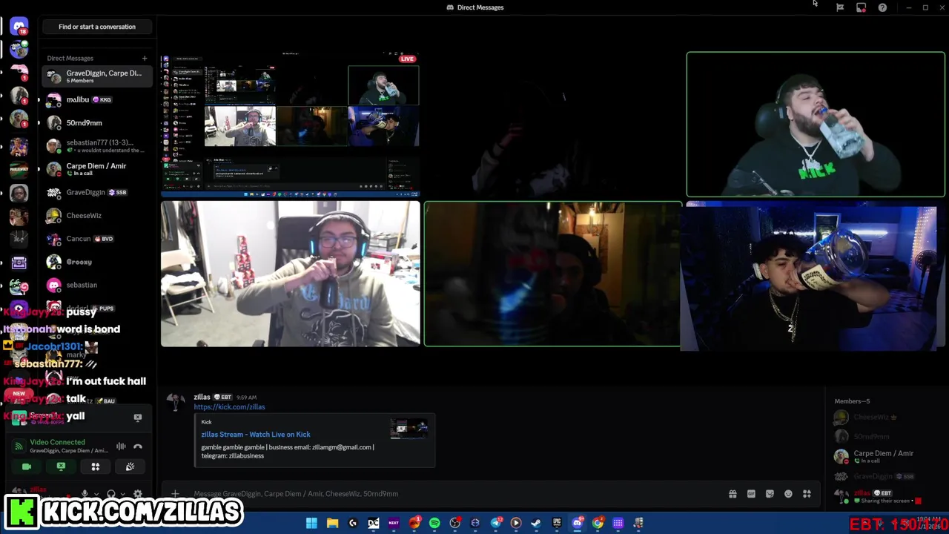This screenshot has height=534, width=949.
Task: Focus the webcam tile with grey hoodie
Action: pyautogui.click(x=291, y=274)
